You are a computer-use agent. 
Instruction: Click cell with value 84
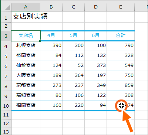pos(51,56)
